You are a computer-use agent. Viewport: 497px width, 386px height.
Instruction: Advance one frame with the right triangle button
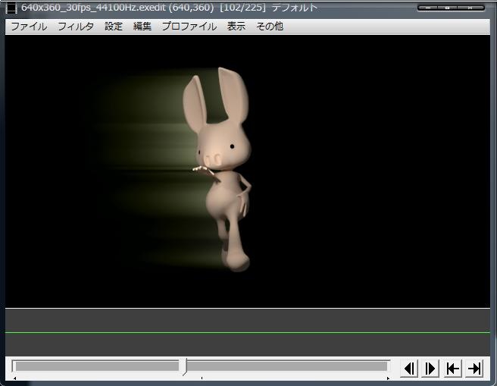tap(430, 369)
